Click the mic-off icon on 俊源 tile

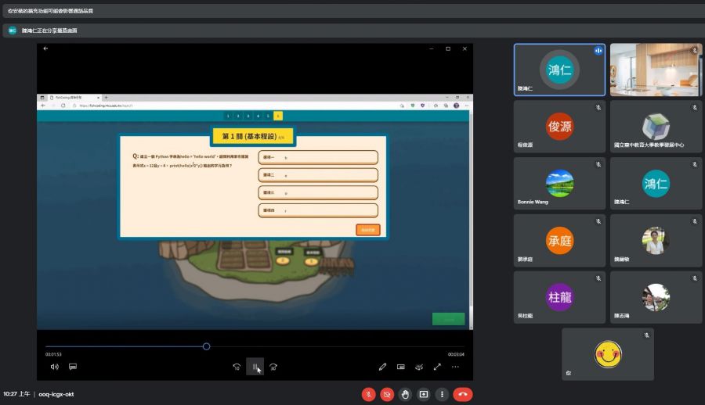click(x=598, y=107)
